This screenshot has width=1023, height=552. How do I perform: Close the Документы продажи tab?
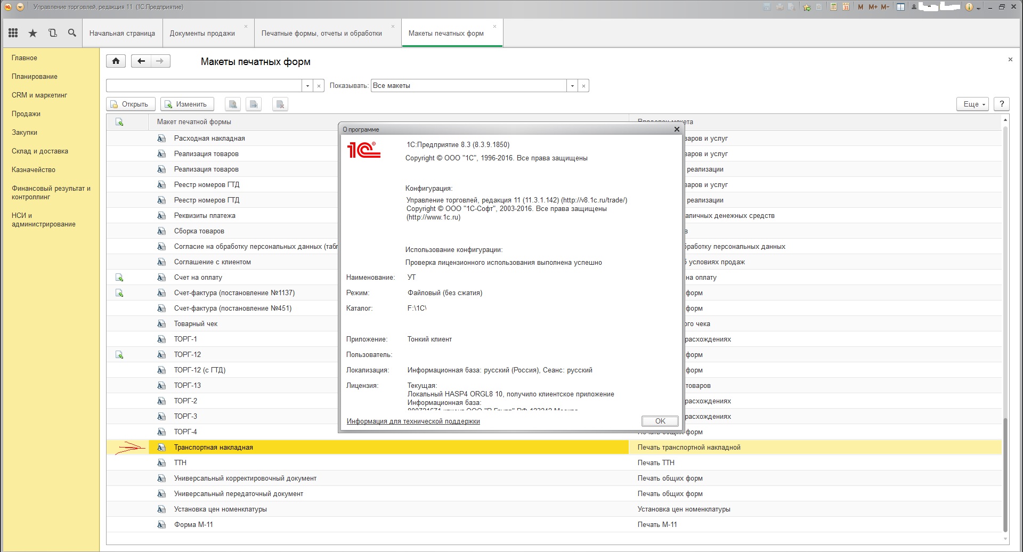tap(246, 26)
